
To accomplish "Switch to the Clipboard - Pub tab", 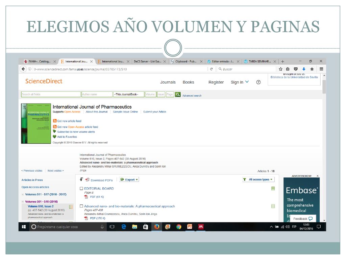I will click(x=187, y=62).
